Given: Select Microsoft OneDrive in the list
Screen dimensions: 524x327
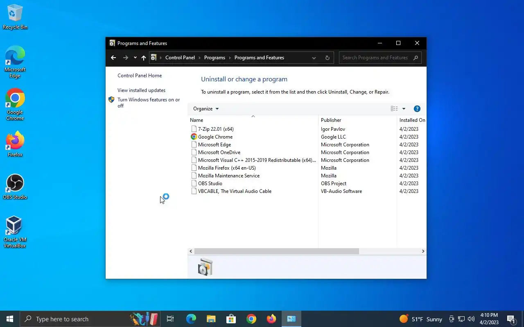Looking at the screenshot, I should coord(219,152).
